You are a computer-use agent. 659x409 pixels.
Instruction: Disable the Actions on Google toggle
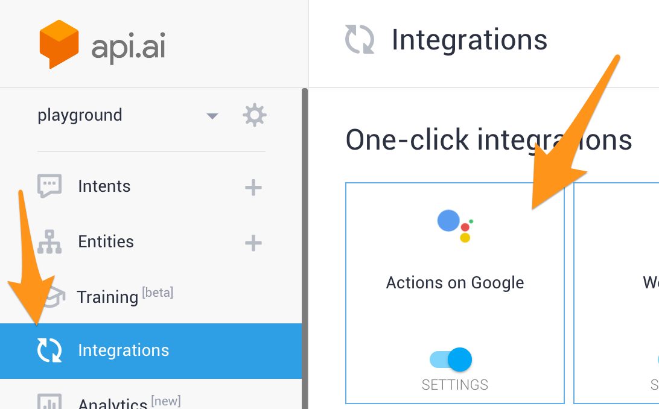click(451, 360)
